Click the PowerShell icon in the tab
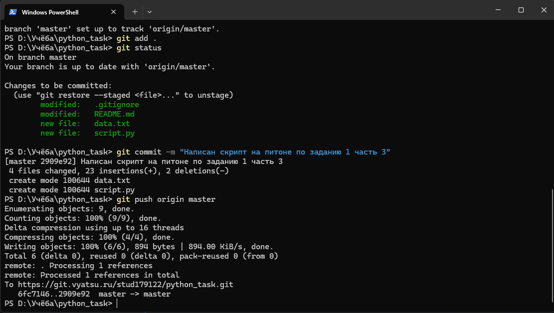The height and width of the screenshot is (313, 554). click(13, 11)
